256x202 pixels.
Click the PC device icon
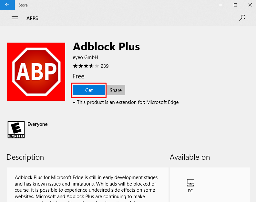pos(190,183)
